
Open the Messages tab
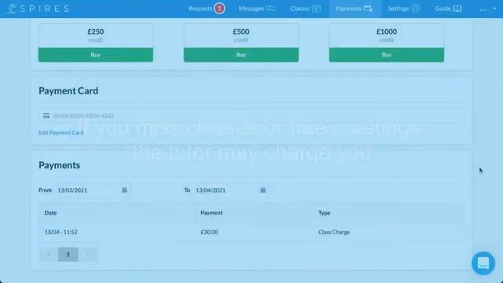click(256, 9)
